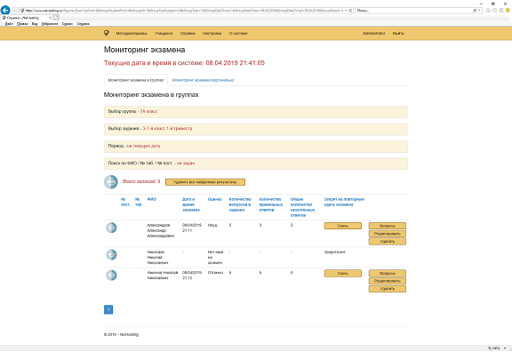Expand the Период filter panel
Image resolution: width=512 pixels, height=352 pixels.
pyautogui.click(x=256, y=146)
